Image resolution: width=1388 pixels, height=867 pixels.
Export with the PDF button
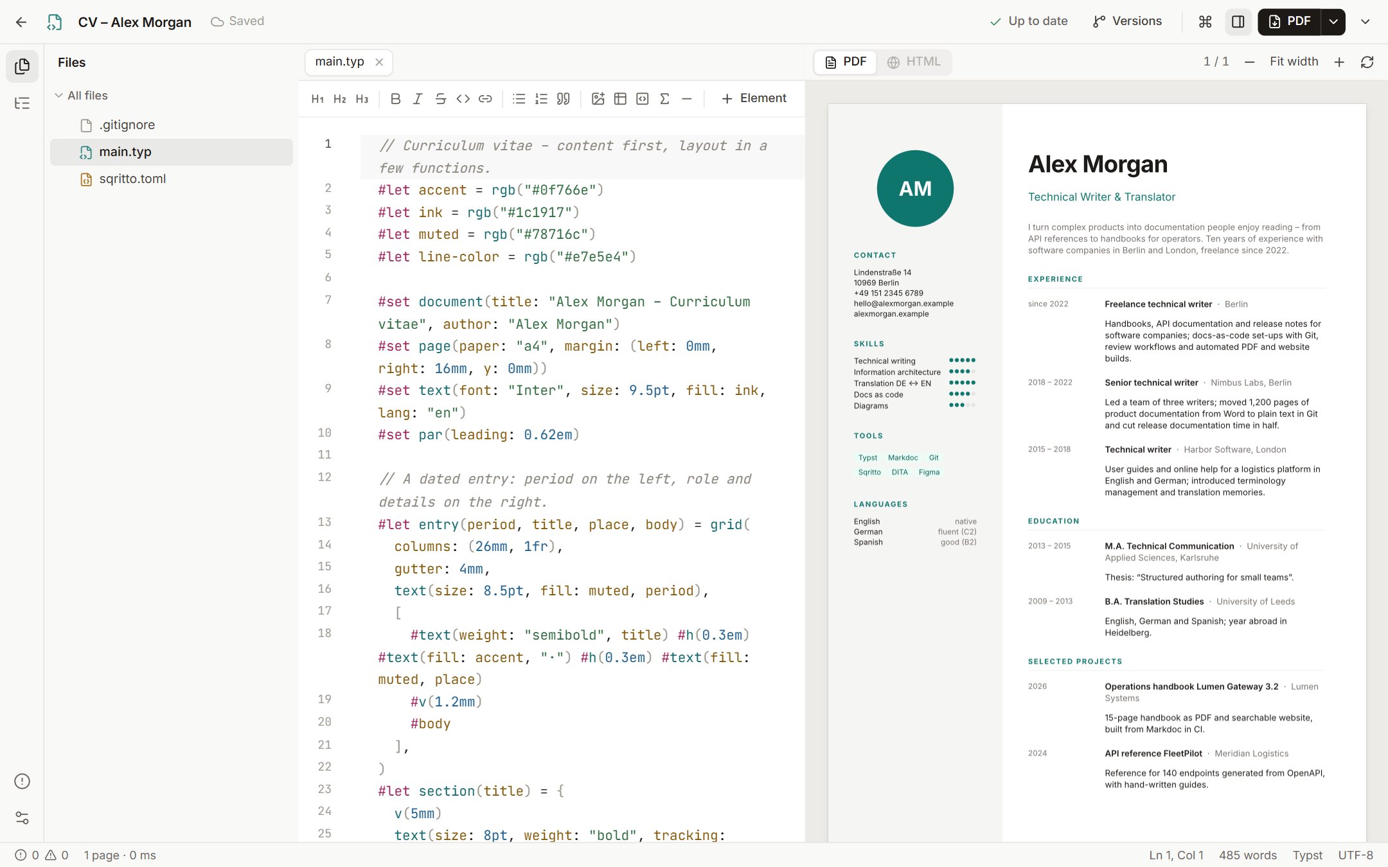1289,22
